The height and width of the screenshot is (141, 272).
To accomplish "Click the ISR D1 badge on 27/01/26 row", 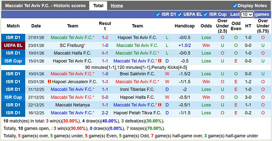I will (x=13, y=37).
